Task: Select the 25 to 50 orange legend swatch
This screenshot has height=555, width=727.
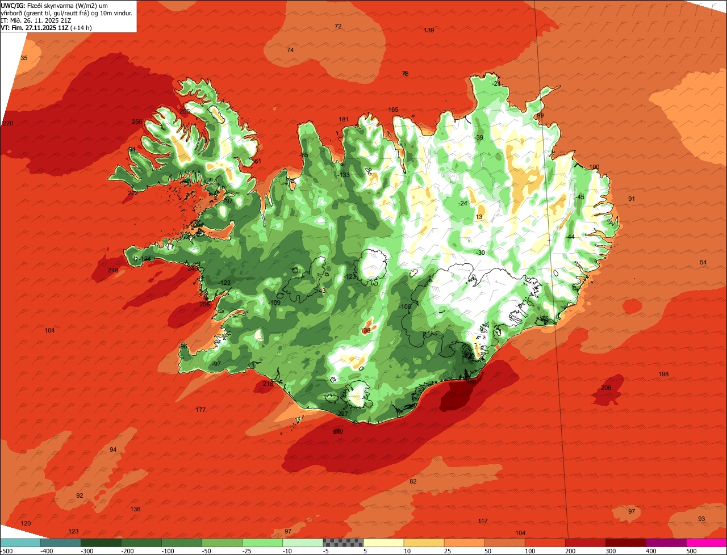Action: click(x=464, y=543)
